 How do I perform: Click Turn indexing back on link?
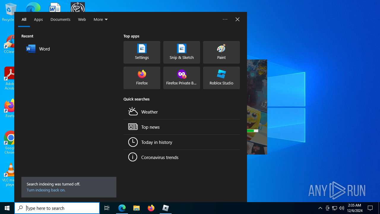(x=46, y=190)
